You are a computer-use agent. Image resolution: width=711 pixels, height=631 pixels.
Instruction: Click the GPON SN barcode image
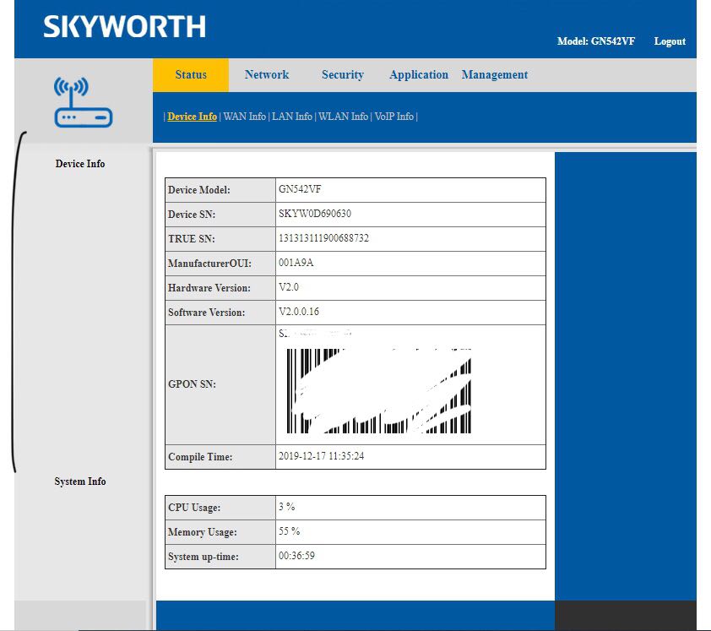pos(379,391)
